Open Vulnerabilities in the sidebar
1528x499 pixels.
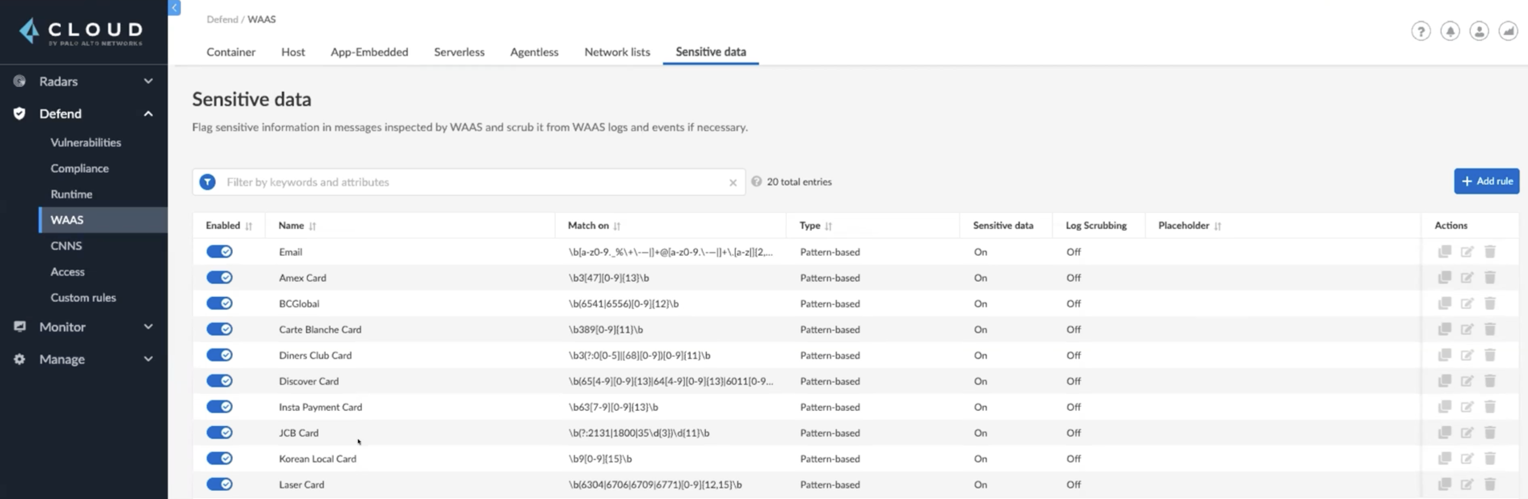click(85, 142)
